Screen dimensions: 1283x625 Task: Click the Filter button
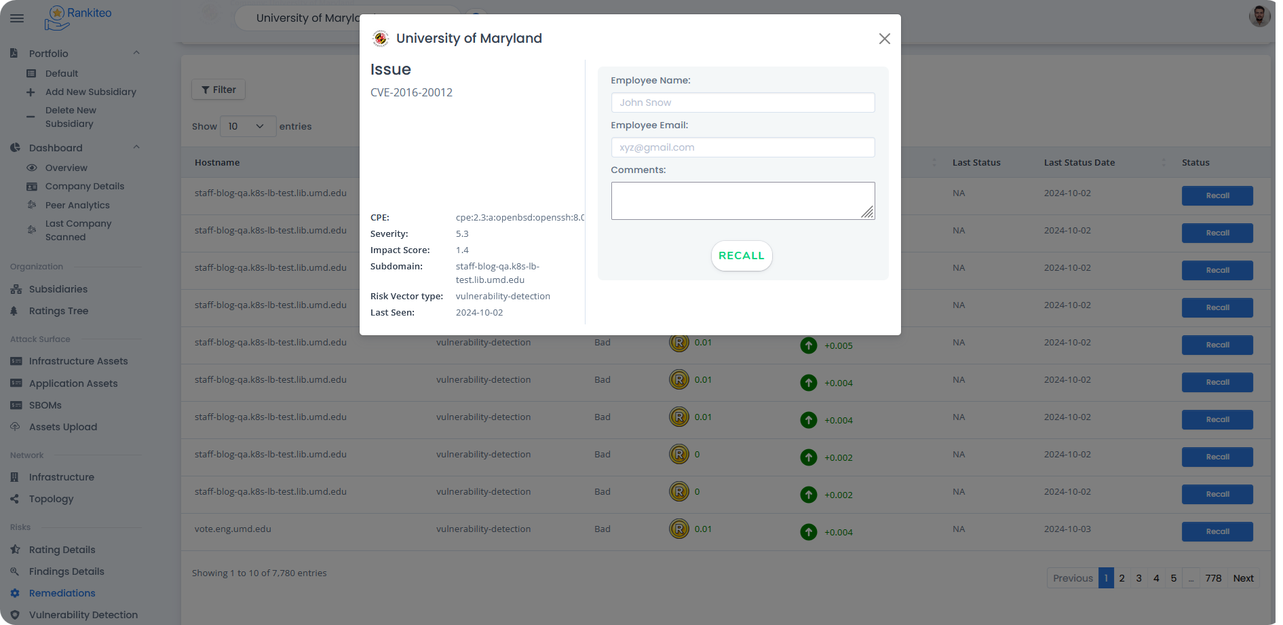point(218,90)
